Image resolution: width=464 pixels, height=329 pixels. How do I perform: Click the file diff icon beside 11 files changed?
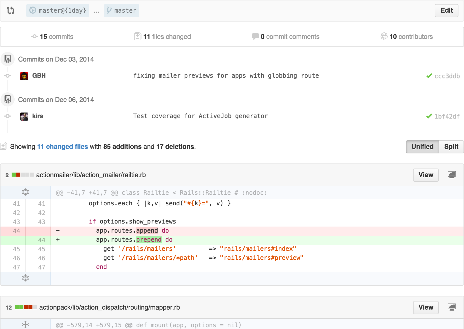(x=138, y=37)
